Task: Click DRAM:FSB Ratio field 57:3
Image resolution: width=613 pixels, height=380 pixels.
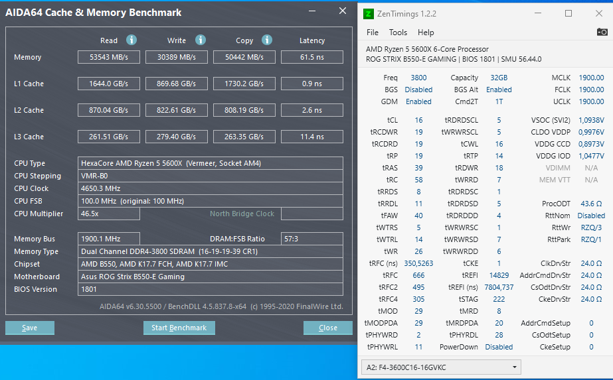Action: tap(312, 239)
